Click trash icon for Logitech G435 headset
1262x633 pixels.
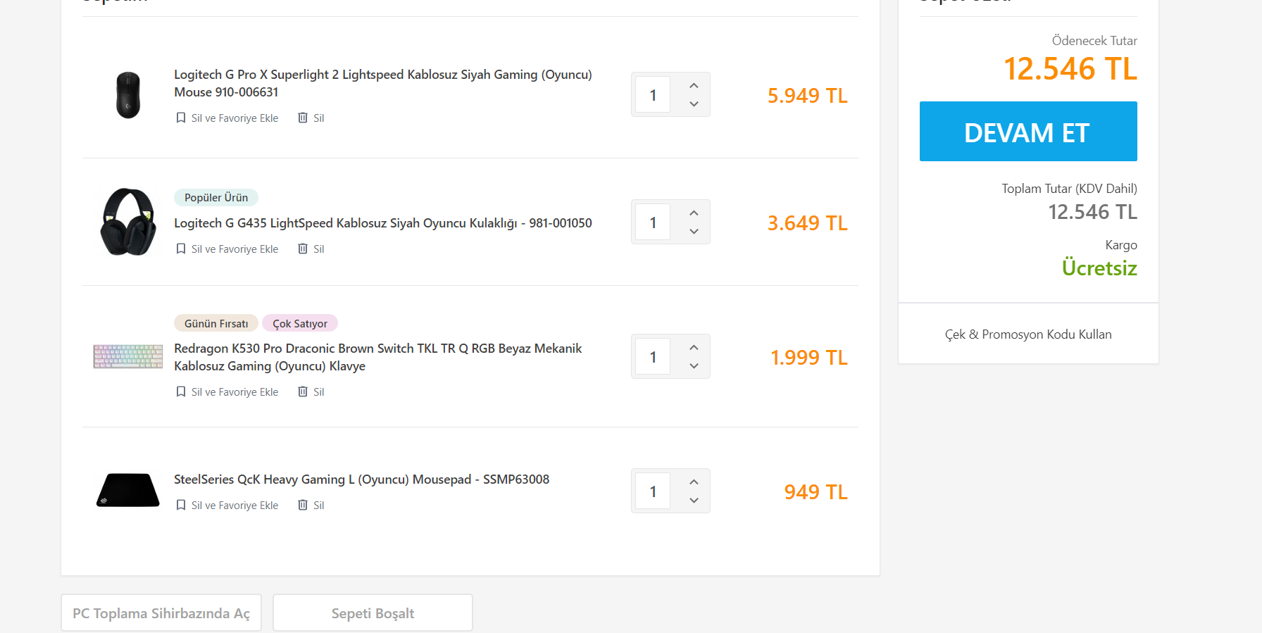[303, 249]
